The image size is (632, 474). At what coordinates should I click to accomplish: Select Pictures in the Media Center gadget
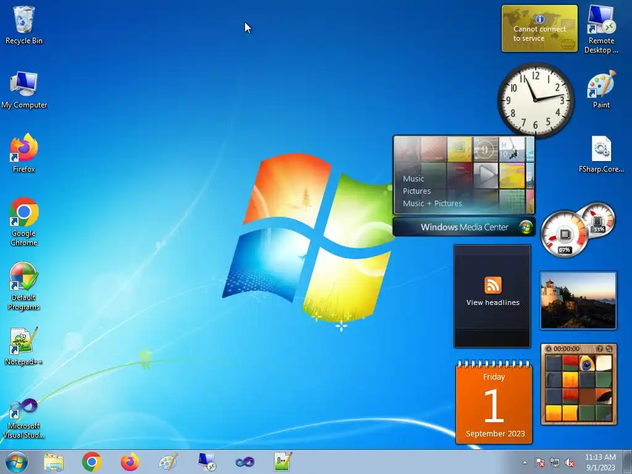(x=417, y=191)
